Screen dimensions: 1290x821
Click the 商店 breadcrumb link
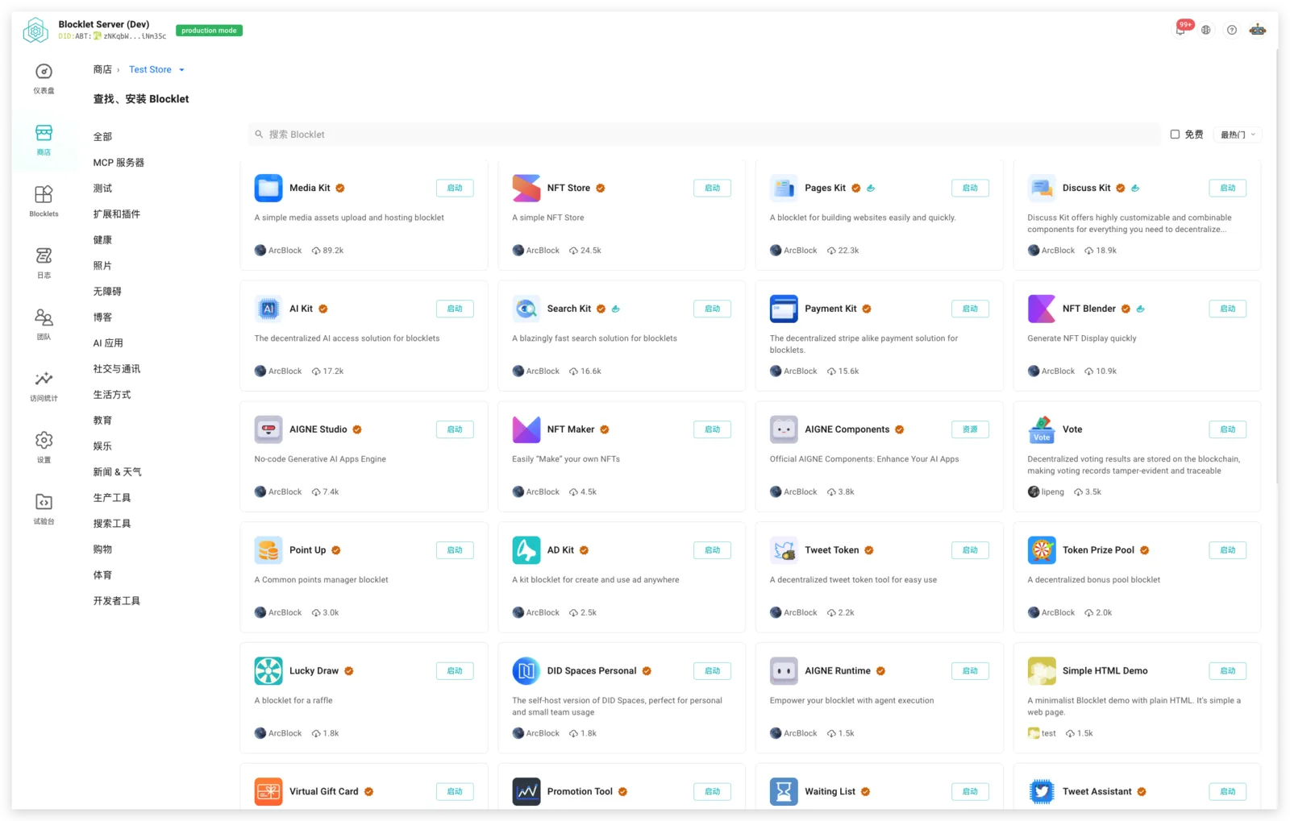click(x=102, y=70)
